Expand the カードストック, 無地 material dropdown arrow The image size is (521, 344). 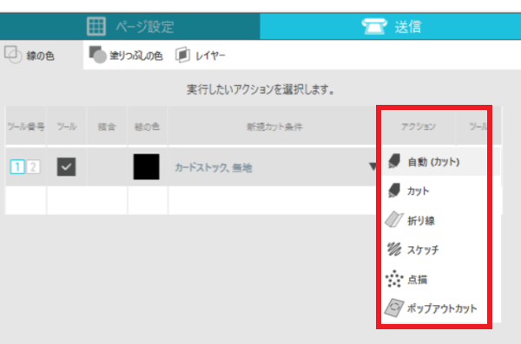373,166
